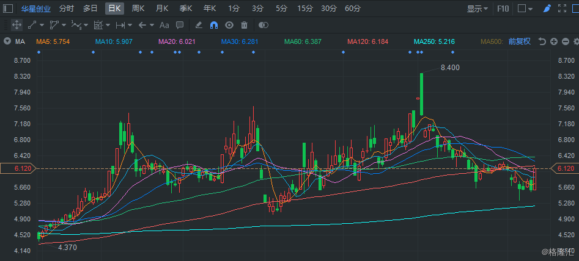
Task: Click the 华星创业 stock name link
Action: coord(35,9)
